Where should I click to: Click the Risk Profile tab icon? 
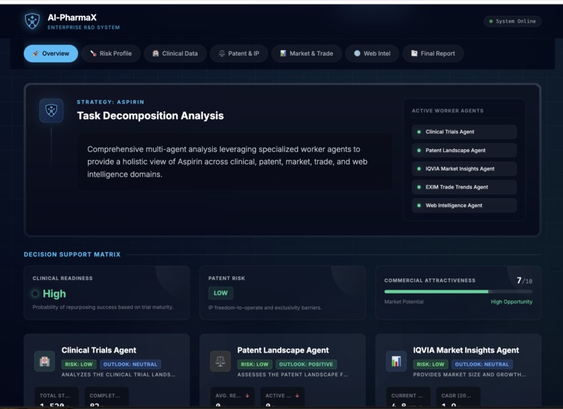tap(93, 54)
